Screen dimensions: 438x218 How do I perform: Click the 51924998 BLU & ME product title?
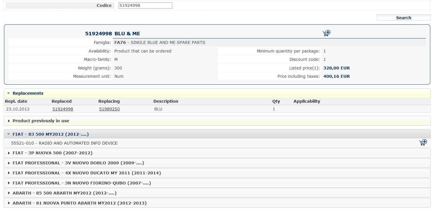113,34
